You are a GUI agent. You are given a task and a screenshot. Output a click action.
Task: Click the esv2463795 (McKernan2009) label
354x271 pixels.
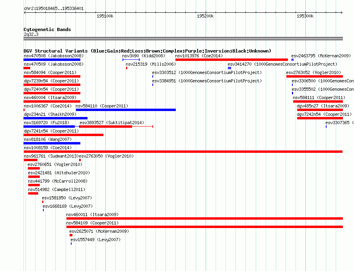321,56
